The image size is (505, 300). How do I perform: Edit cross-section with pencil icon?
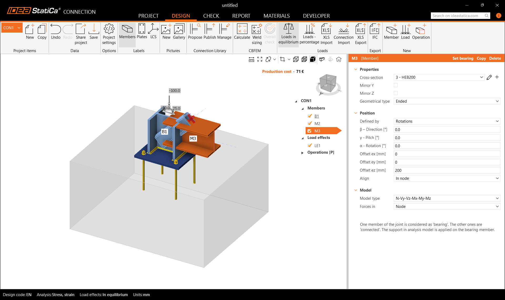[489, 77]
